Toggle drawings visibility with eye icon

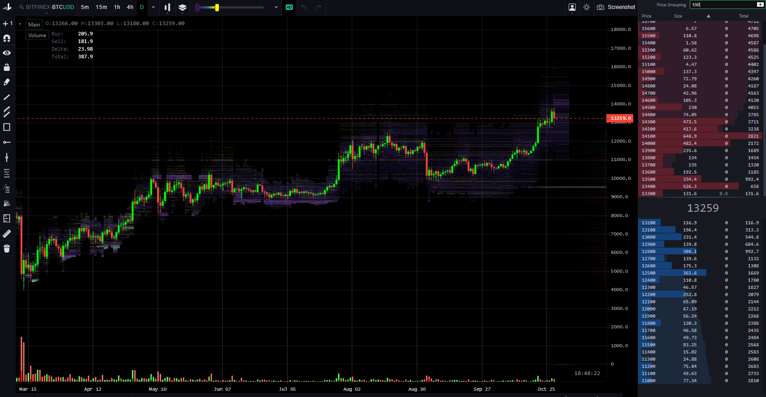(x=7, y=53)
